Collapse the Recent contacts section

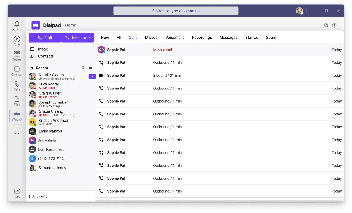click(x=32, y=68)
